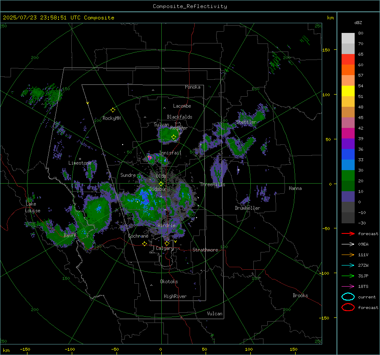Click the Limestone label
Image resolution: width=380 pixels, height=355 pixels.
pyautogui.click(x=80, y=163)
